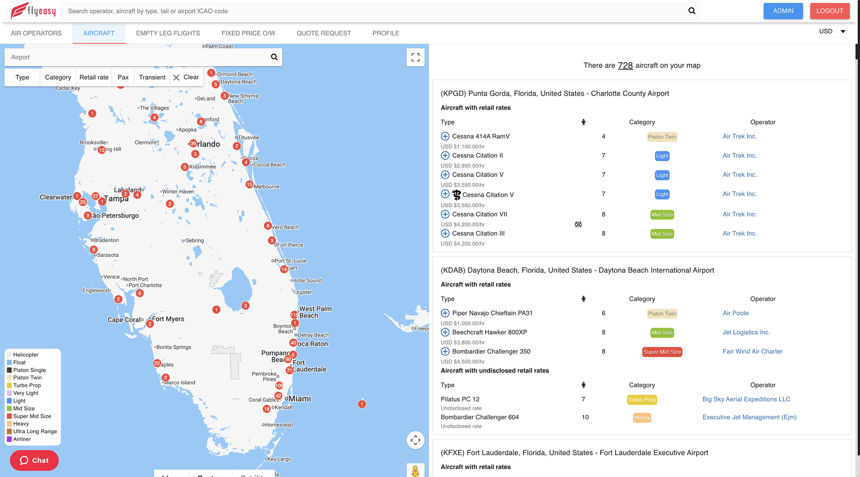
Task: Click the LOGOUT button
Action: (830, 11)
